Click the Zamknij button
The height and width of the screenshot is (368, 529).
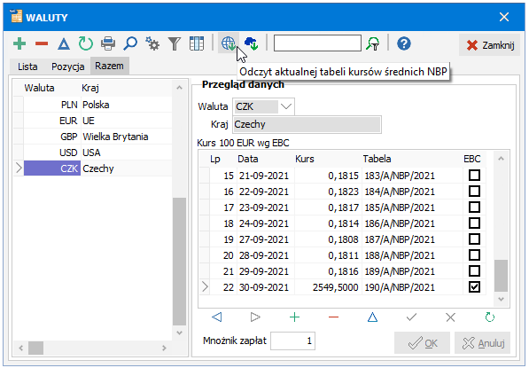[x=489, y=45]
